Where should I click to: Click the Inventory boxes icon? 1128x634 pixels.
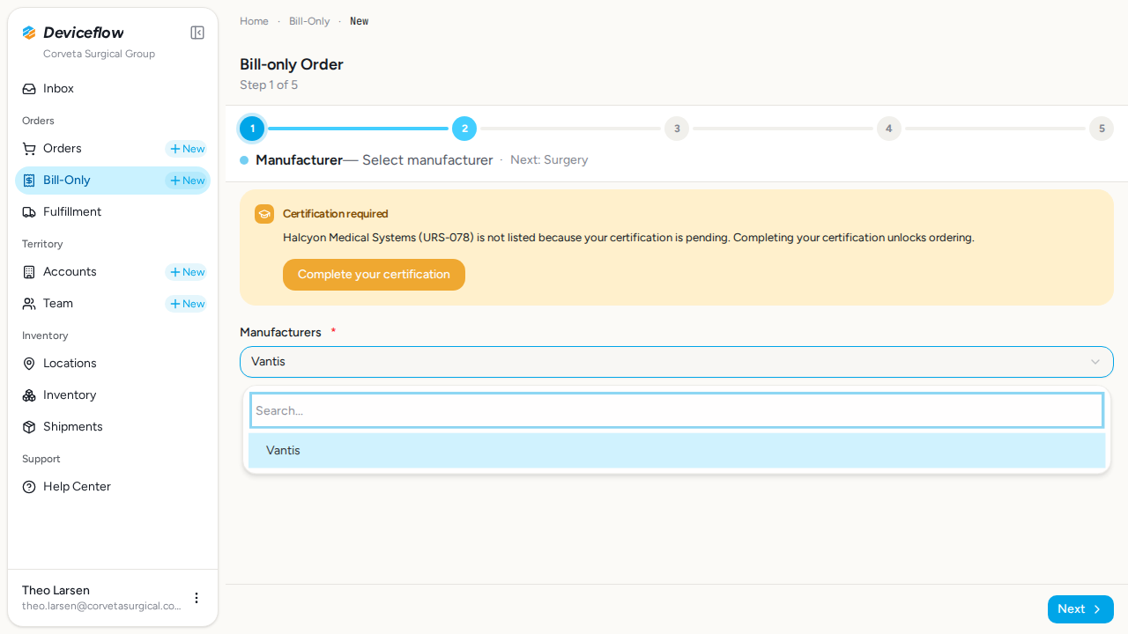coord(29,395)
